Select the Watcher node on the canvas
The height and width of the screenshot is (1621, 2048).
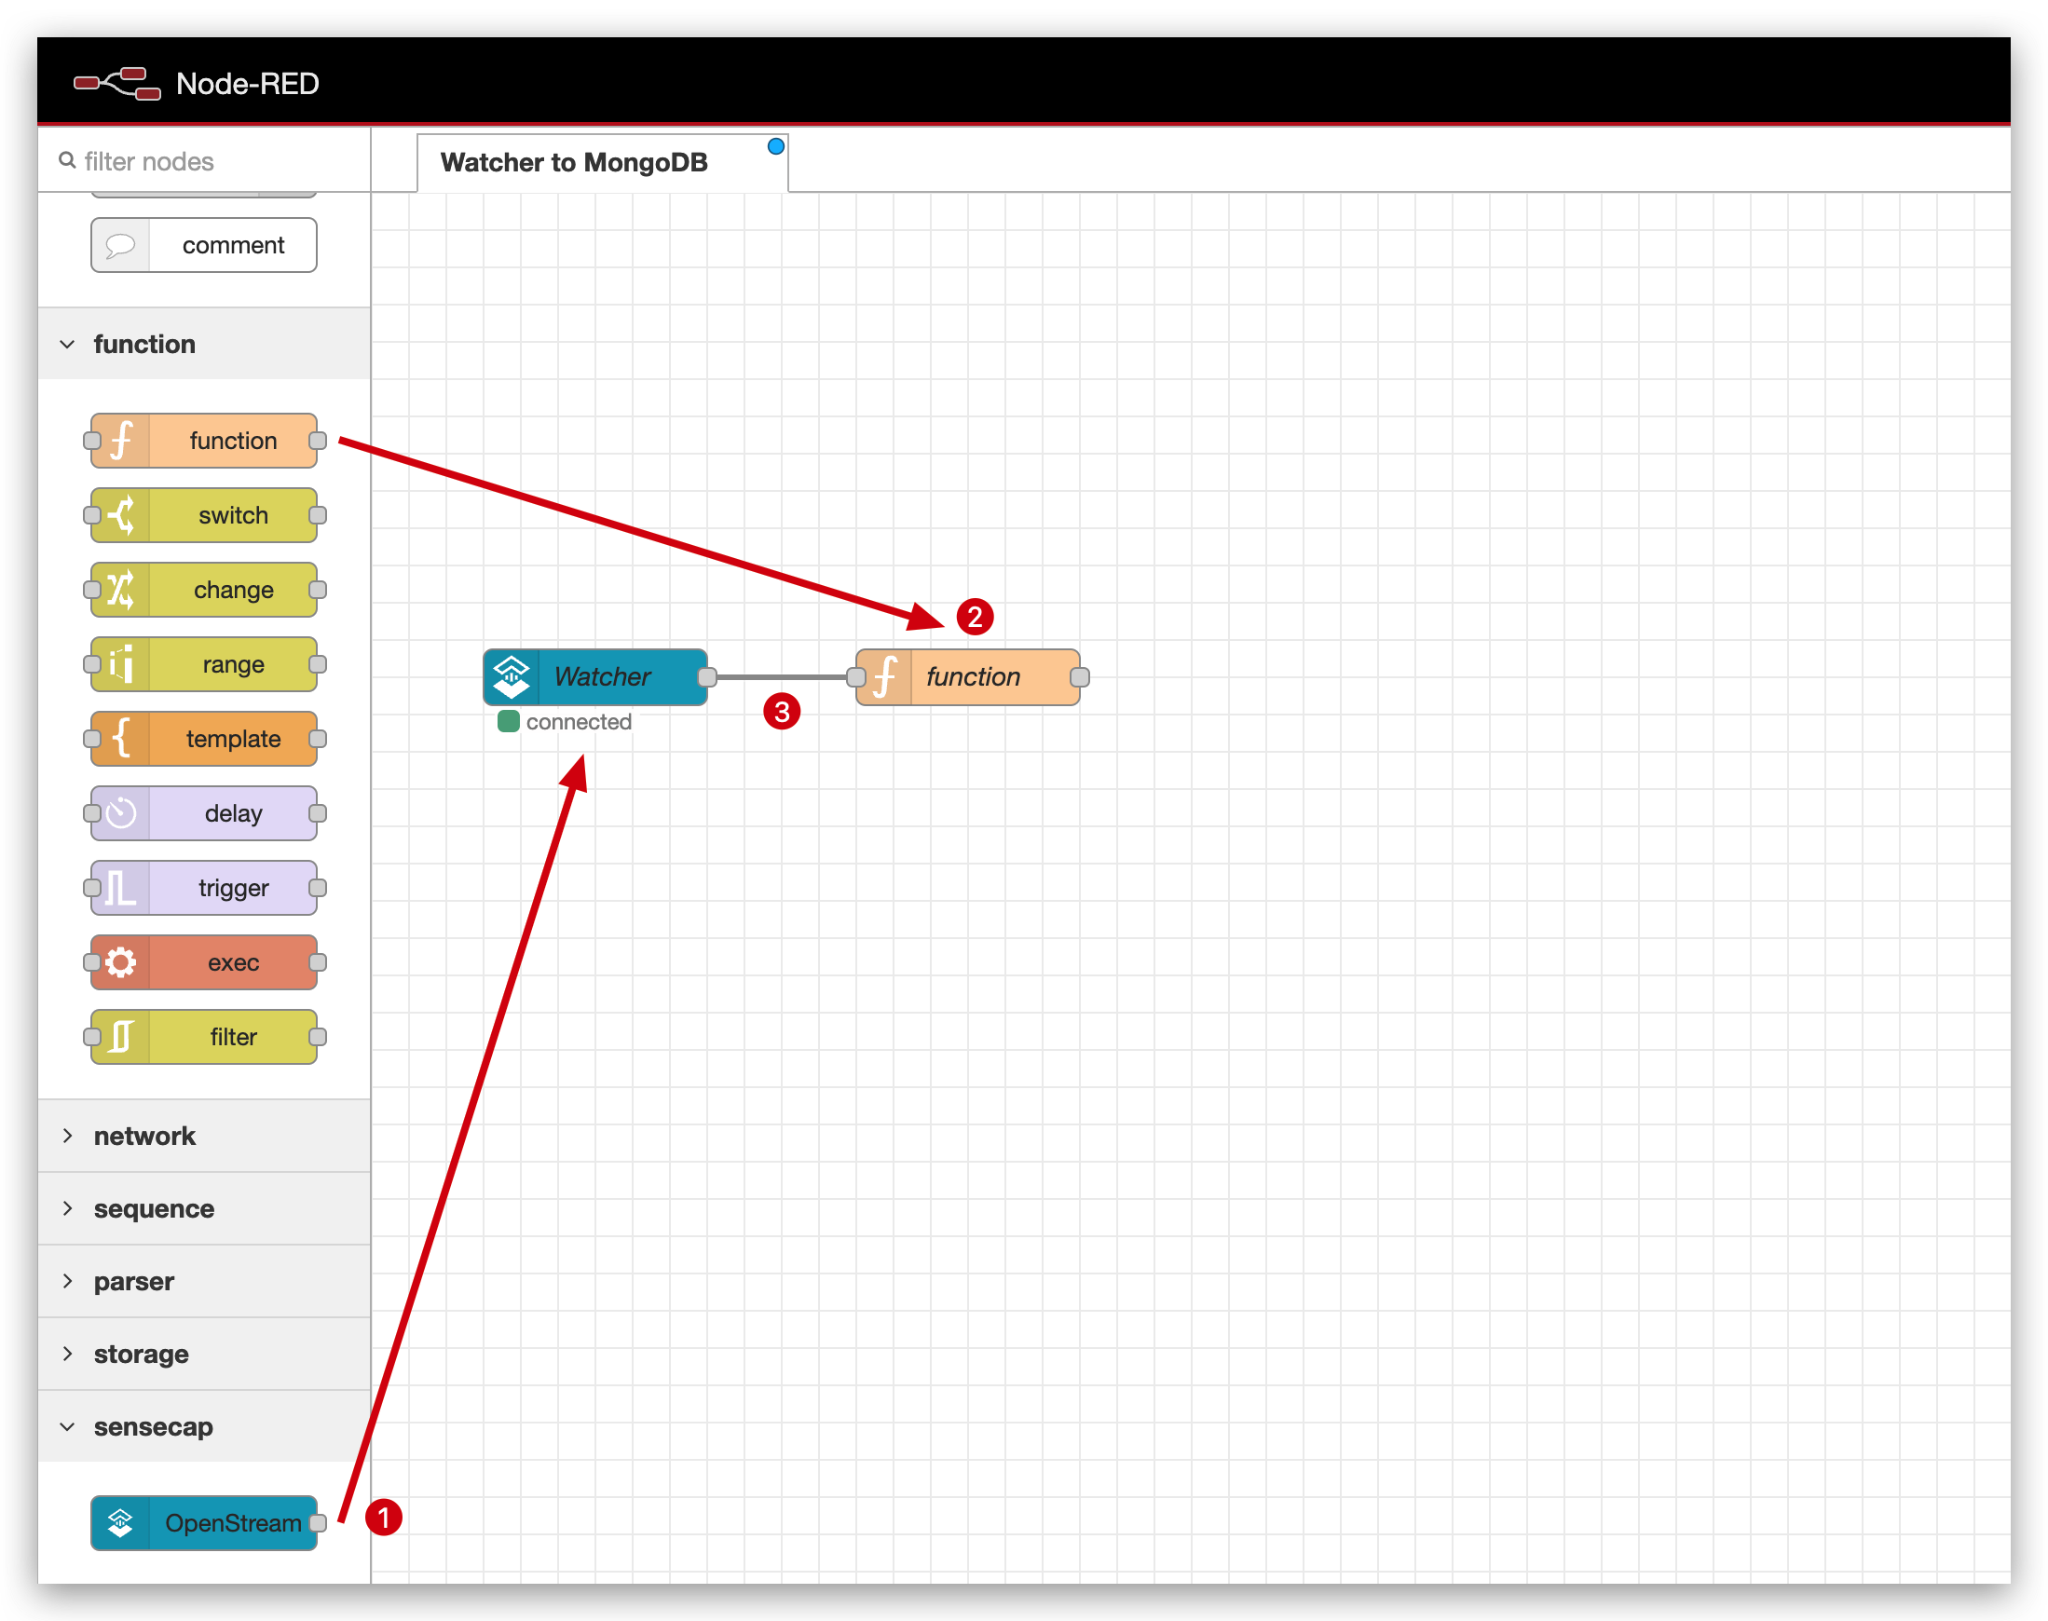click(595, 676)
